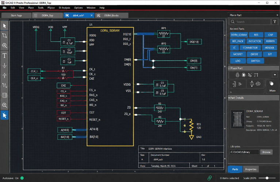The image size is (280, 182).
Task: Select the CAP recent part
Action: click(x=271, y=35)
